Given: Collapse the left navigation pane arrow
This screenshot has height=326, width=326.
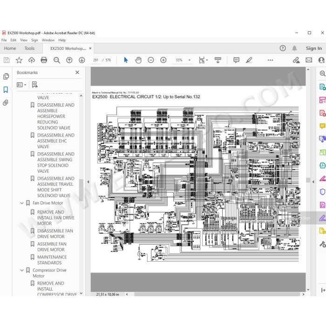Looking at the screenshot, I should pos(88,182).
